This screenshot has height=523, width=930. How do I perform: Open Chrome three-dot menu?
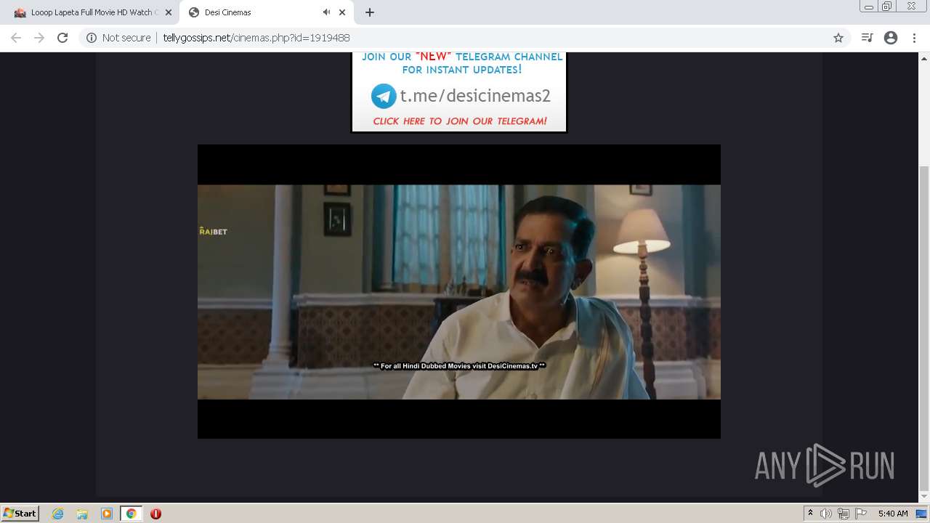click(914, 38)
